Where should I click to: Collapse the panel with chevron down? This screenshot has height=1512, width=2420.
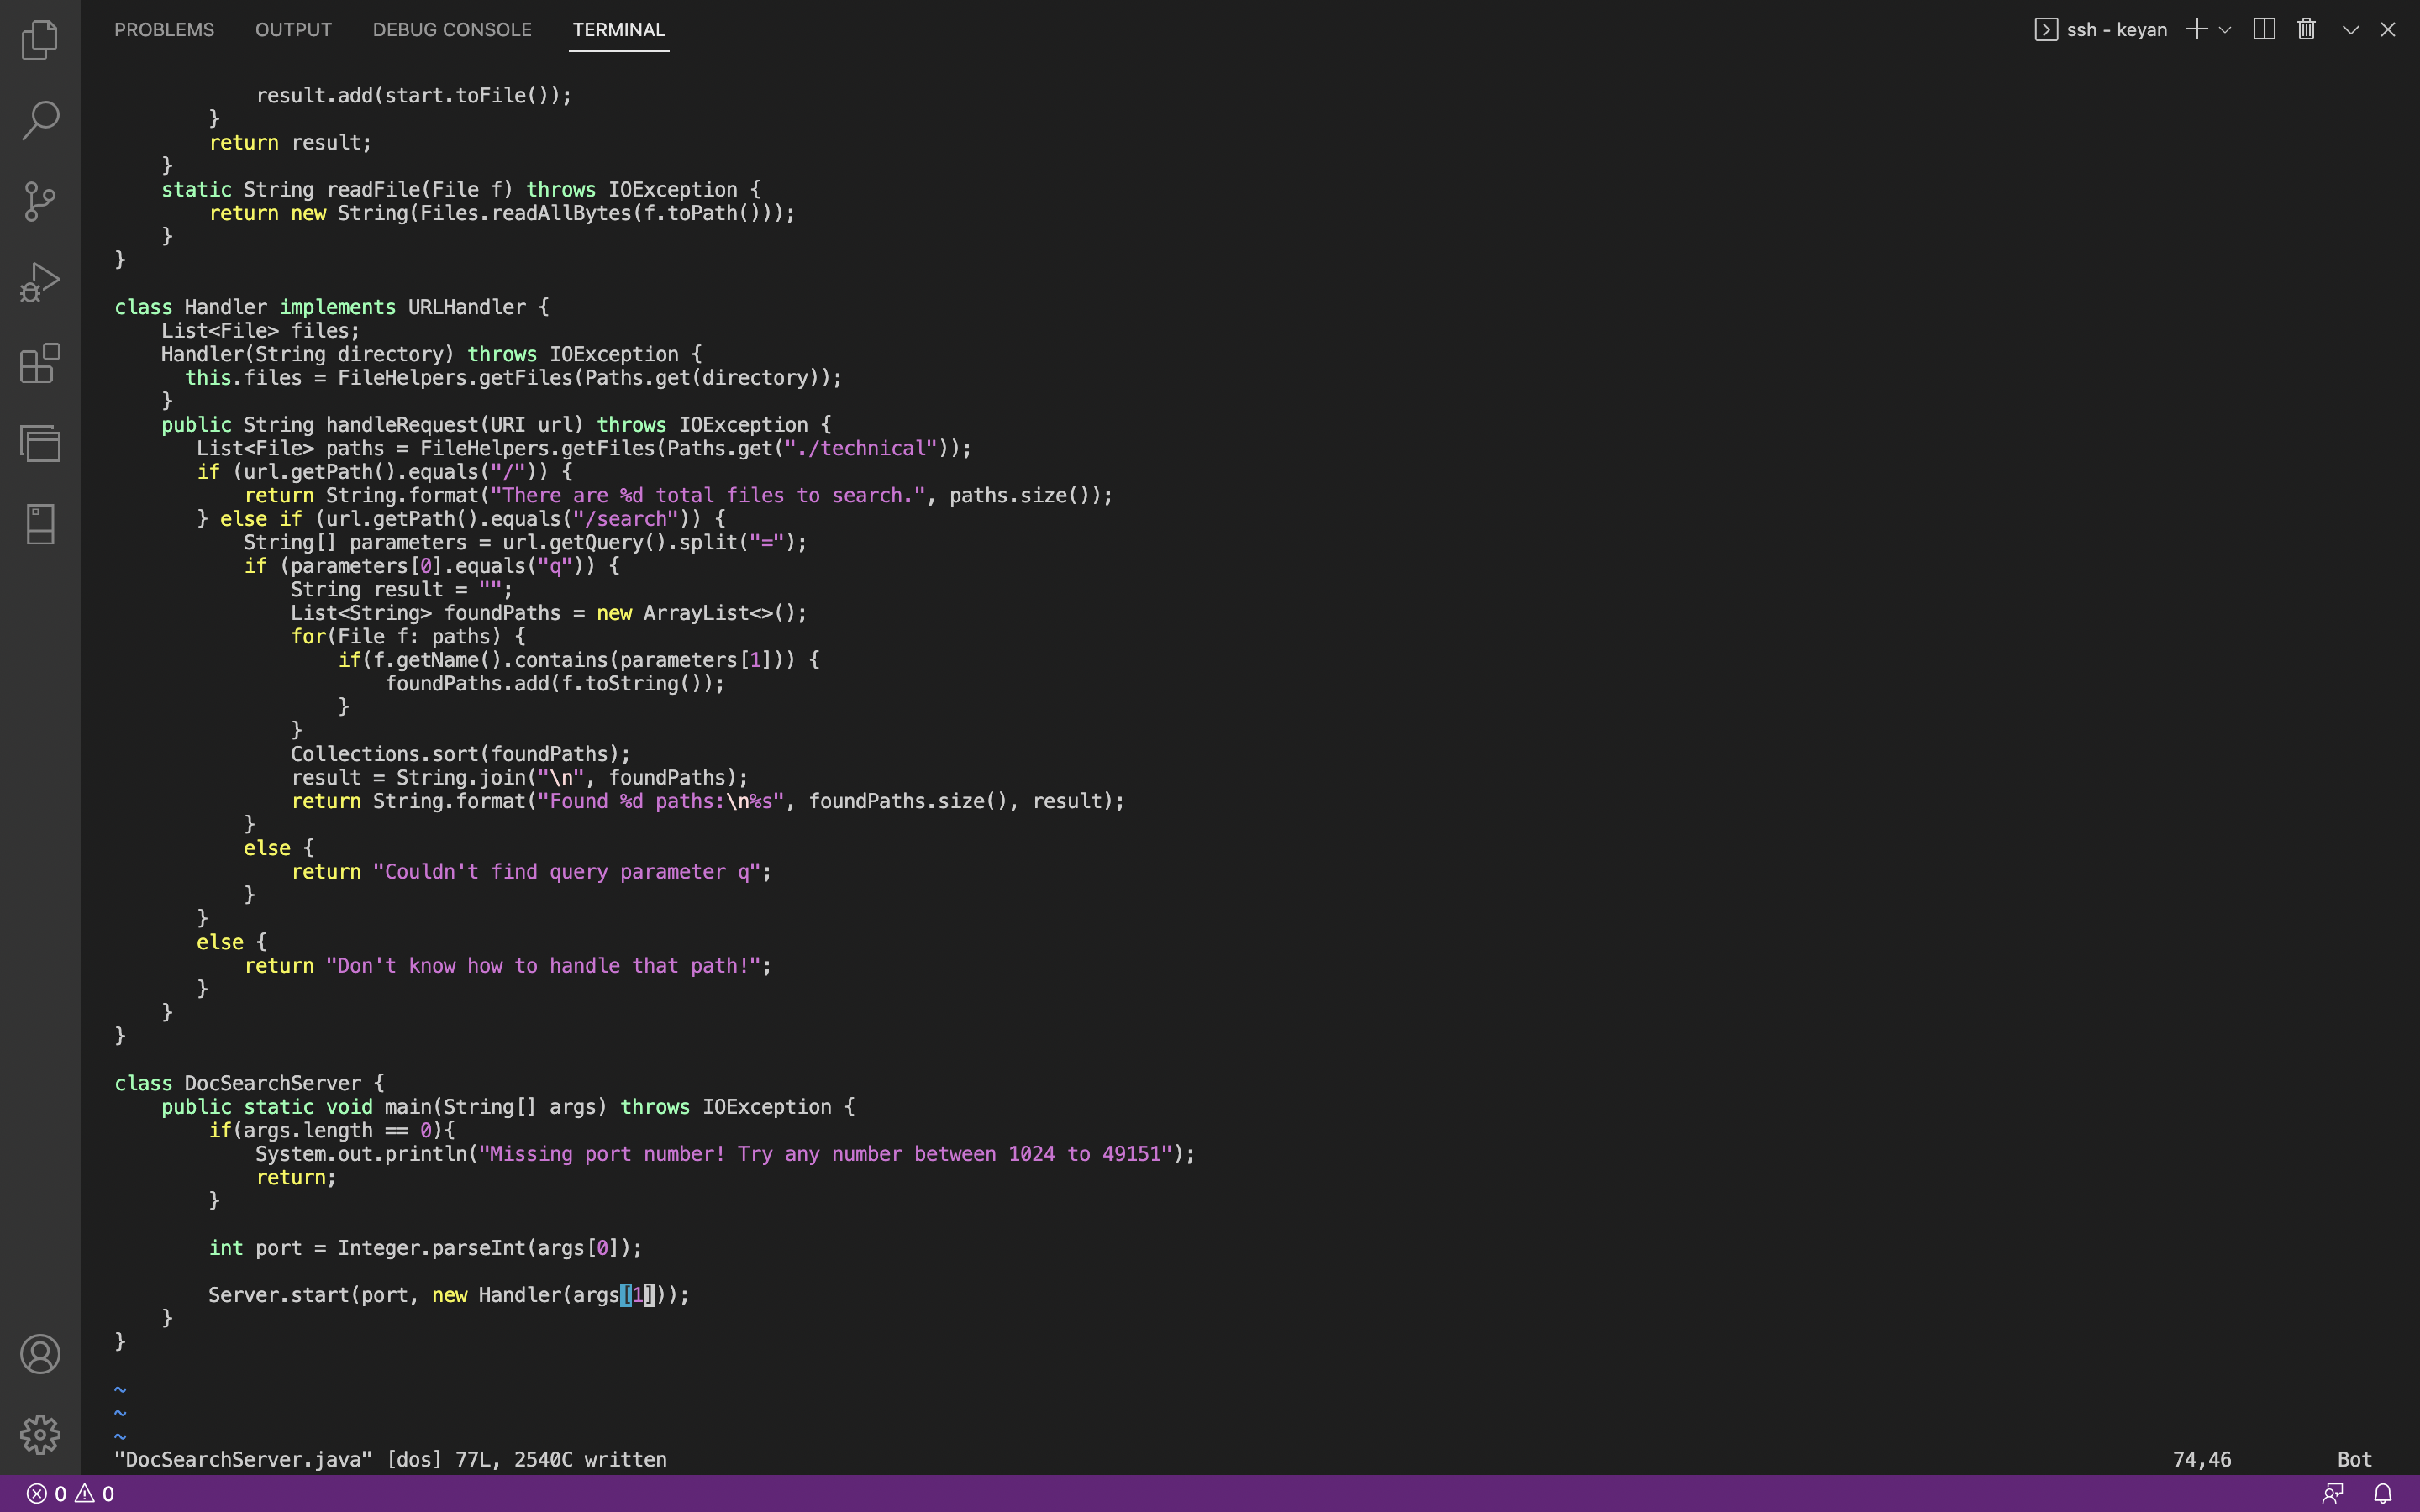[x=2350, y=30]
